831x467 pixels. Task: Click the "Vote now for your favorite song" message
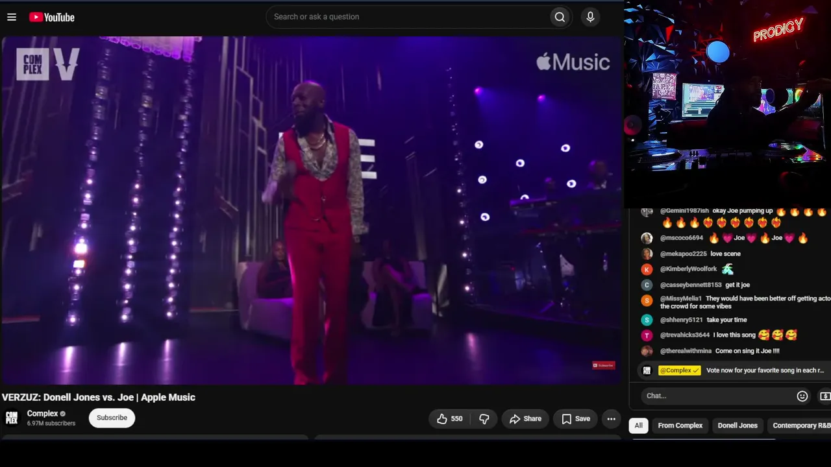point(765,370)
